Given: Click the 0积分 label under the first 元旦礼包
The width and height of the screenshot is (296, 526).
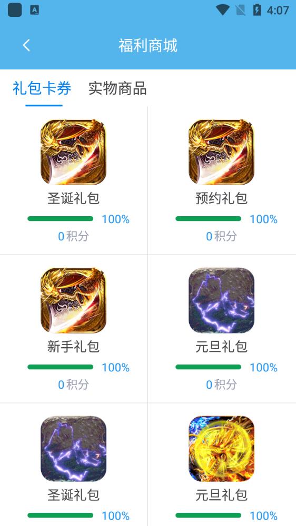Looking at the screenshot, I should click(x=221, y=385).
